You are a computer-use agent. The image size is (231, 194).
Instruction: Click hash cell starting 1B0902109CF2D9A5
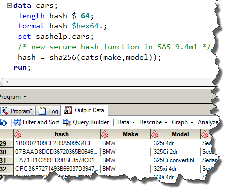tap(57, 143)
